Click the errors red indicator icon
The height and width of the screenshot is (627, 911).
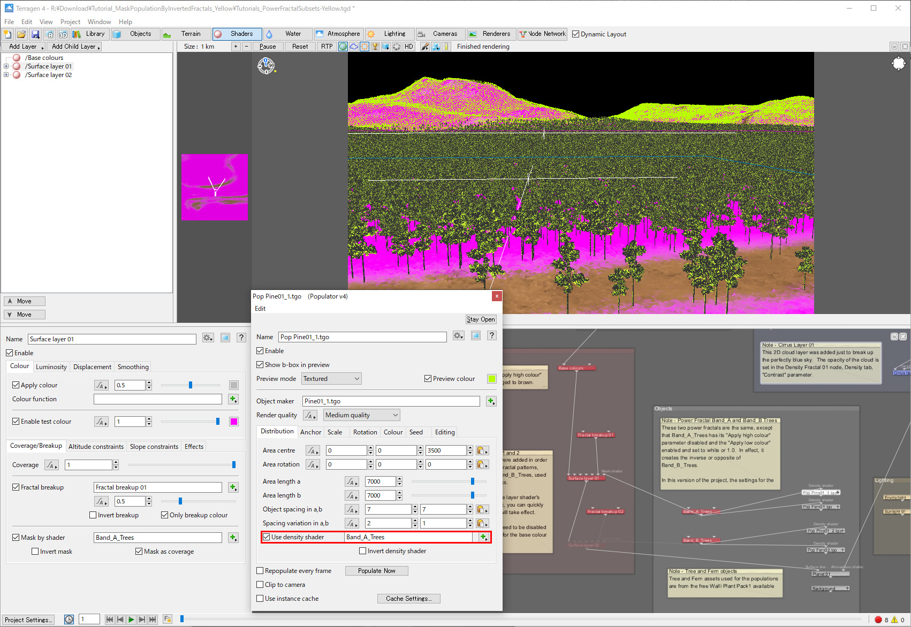pos(878,620)
